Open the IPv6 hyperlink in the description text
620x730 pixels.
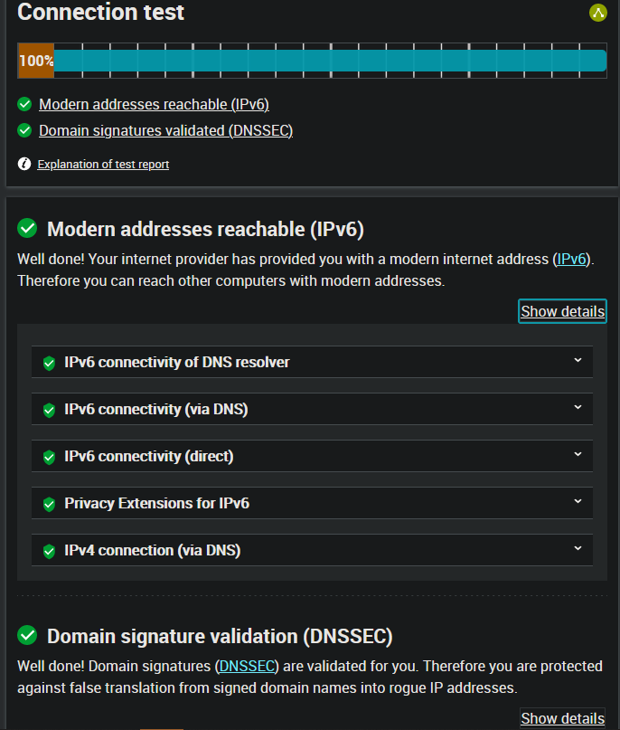(571, 259)
